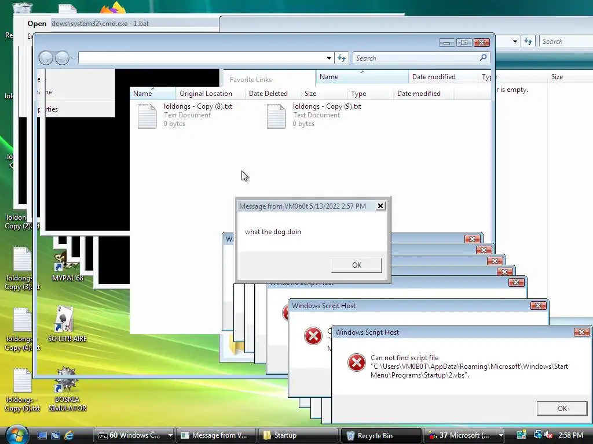The image size is (593, 444).
Task: Expand the 60 Windows C... taskbar group arrow
Action: point(170,435)
